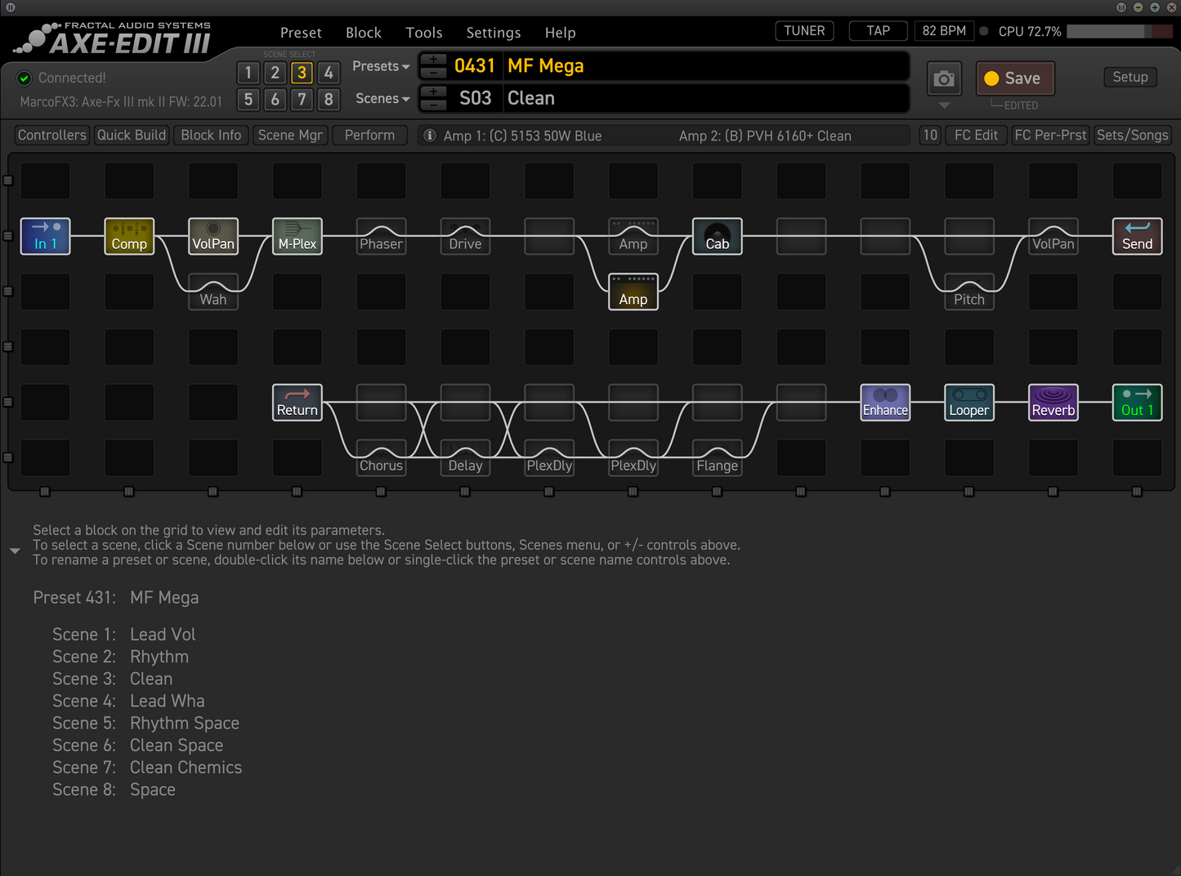This screenshot has height=876, width=1181.
Task: Select the Enhance block
Action: coord(886,403)
